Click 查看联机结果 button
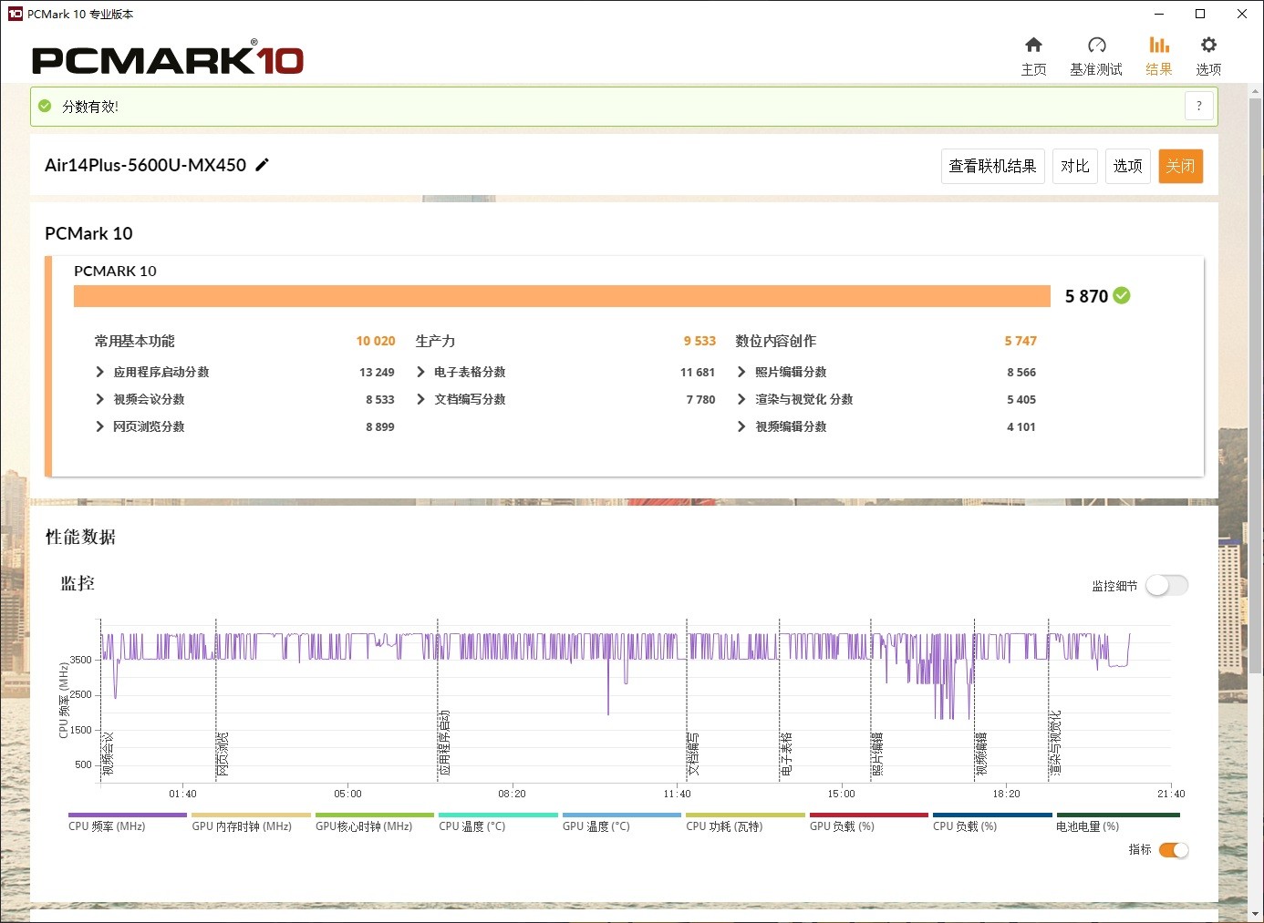The width and height of the screenshot is (1264, 923). [x=992, y=166]
